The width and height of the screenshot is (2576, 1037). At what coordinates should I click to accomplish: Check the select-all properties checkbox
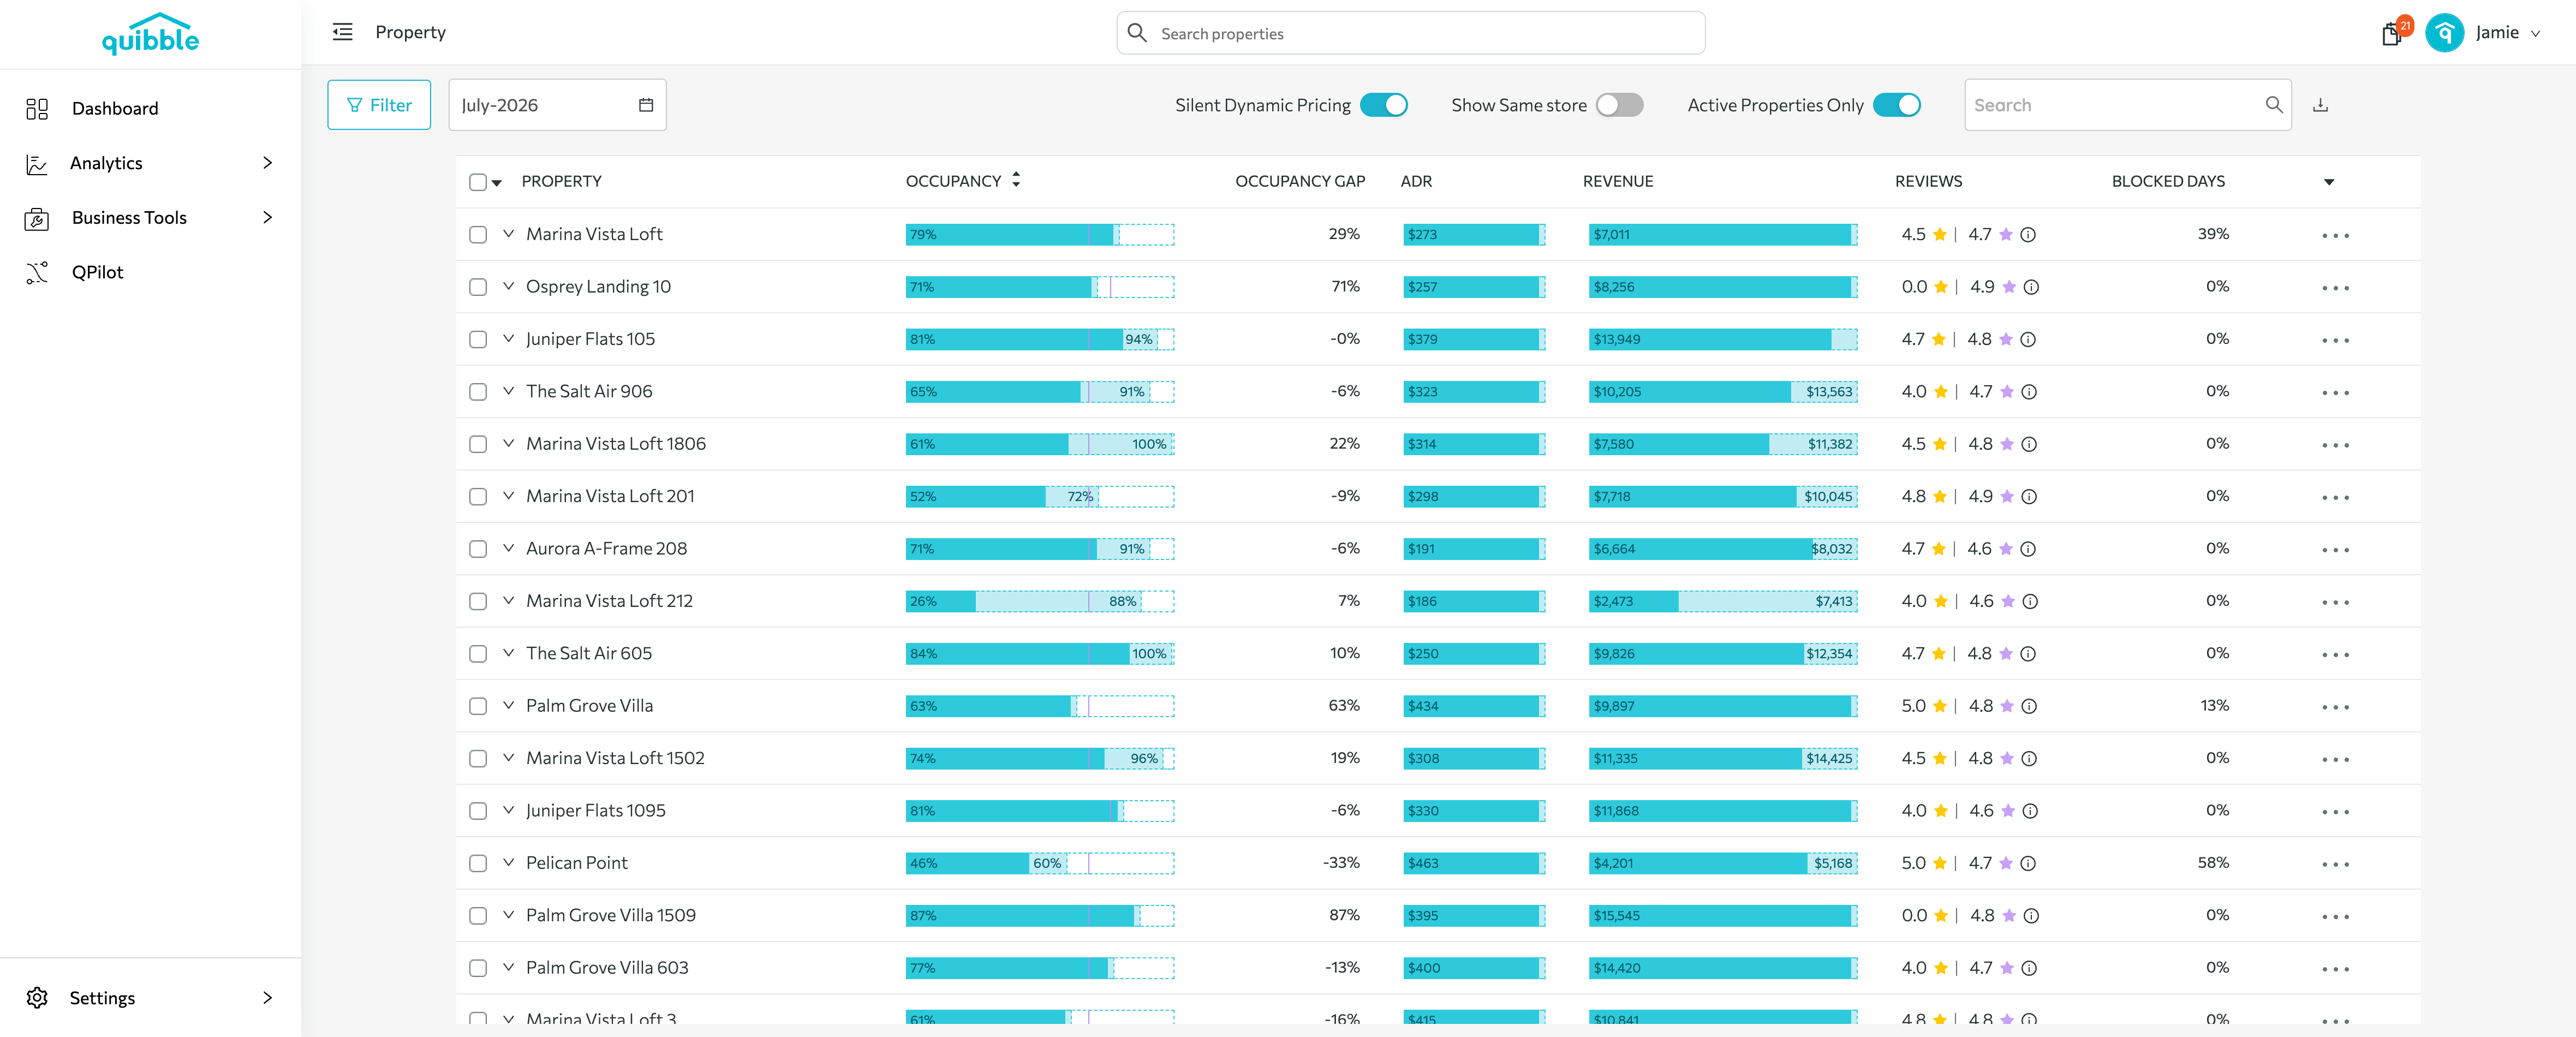(478, 182)
